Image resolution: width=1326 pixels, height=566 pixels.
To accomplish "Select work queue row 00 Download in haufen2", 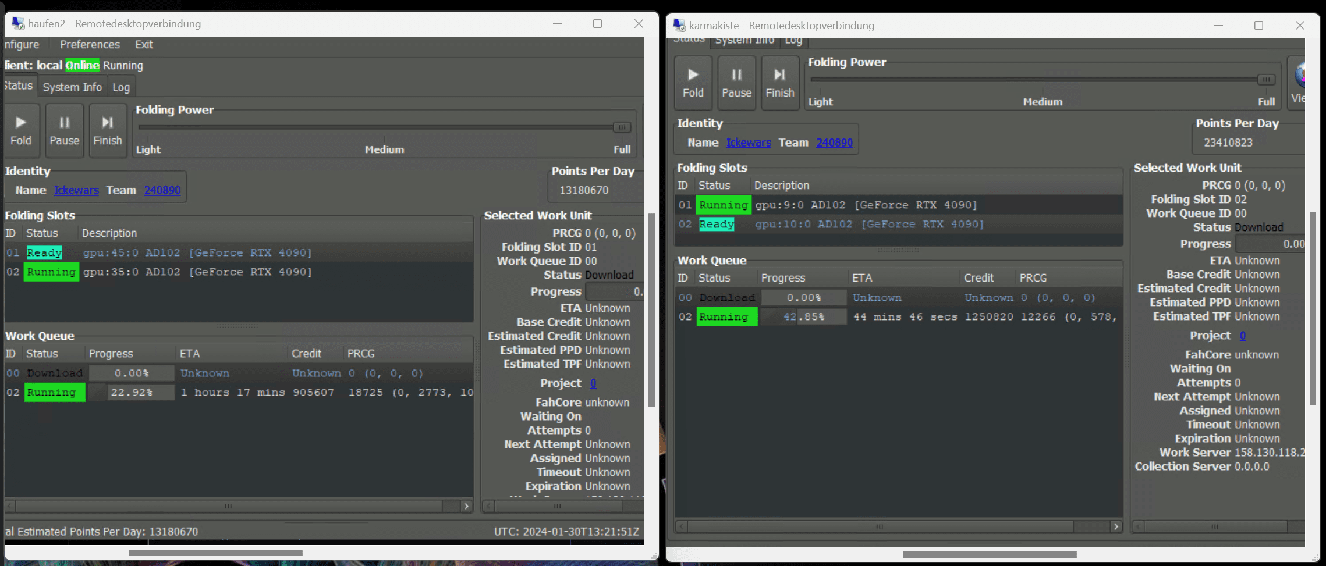I will coord(239,373).
